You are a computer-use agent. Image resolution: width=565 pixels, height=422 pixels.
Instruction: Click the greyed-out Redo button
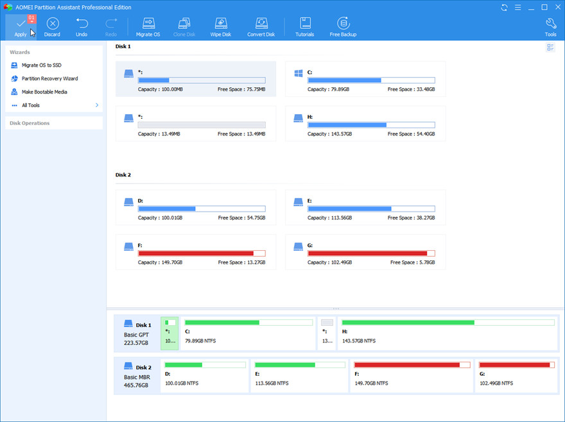111,28
